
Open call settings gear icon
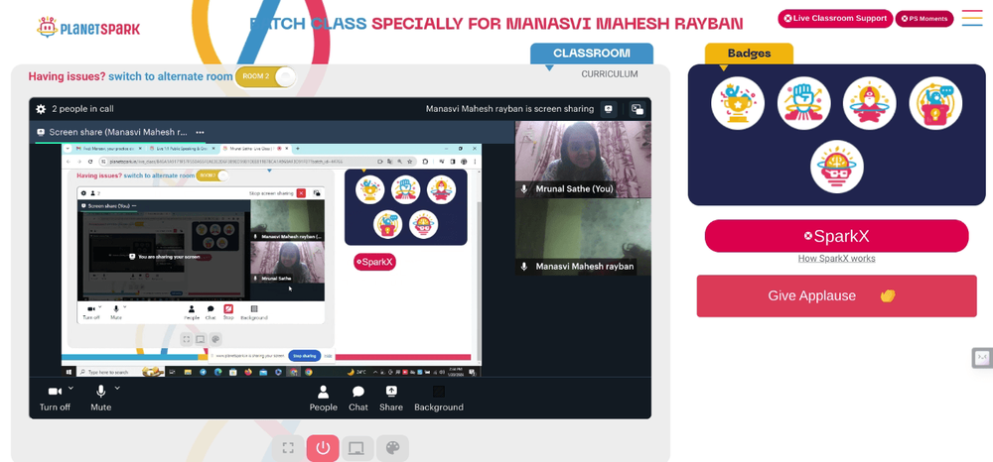[41, 109]
